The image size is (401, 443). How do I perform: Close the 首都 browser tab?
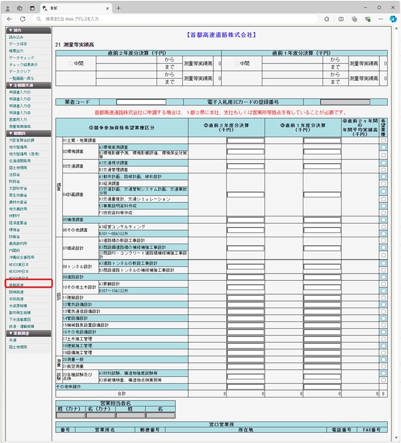107,8
